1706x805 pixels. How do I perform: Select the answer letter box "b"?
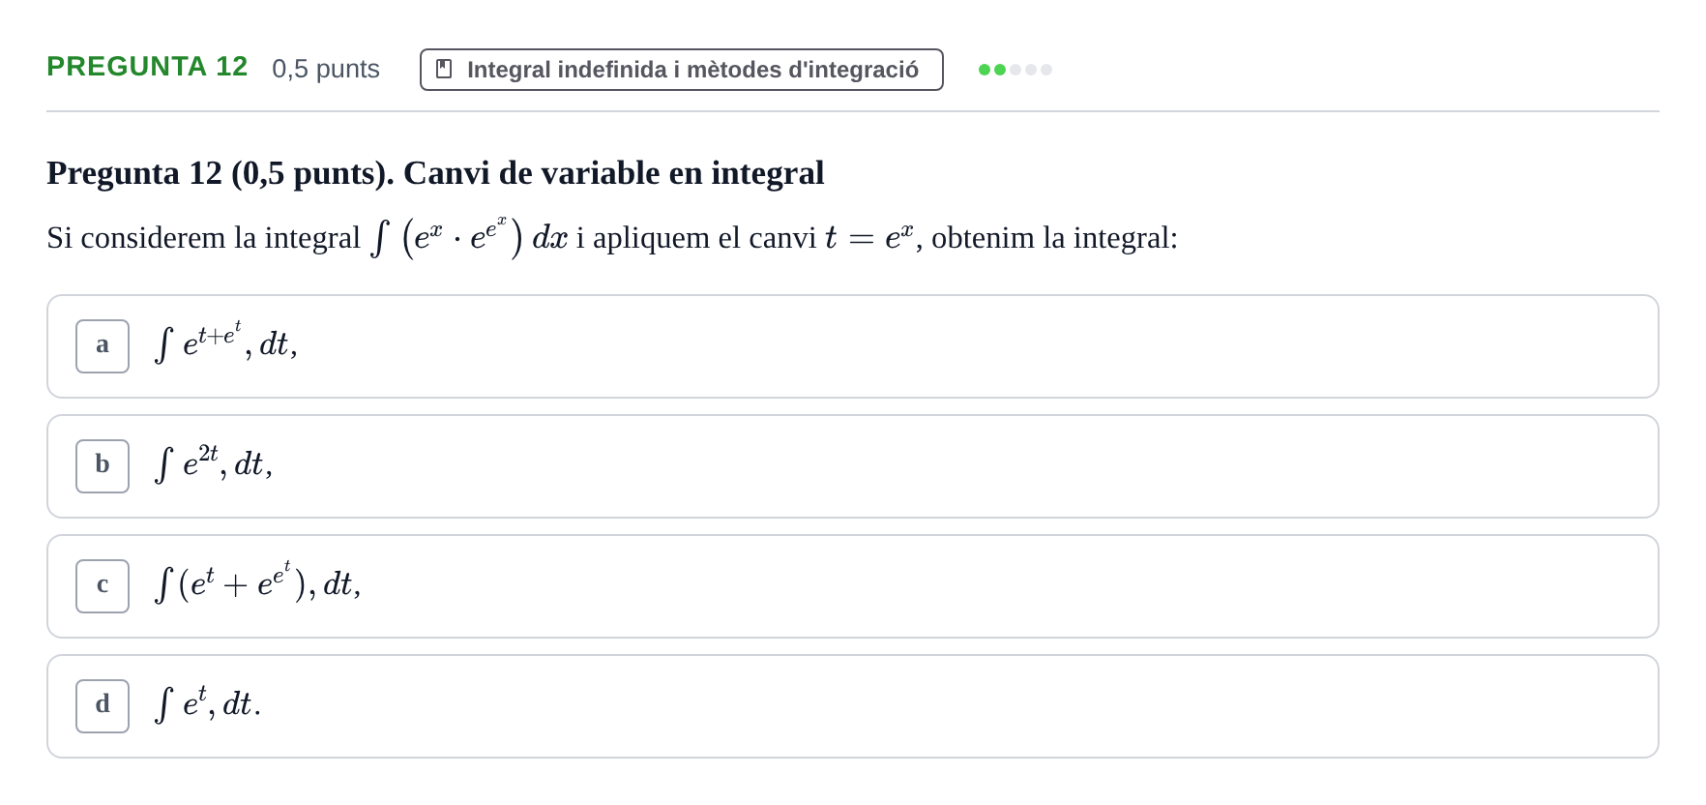click(103, 466)
